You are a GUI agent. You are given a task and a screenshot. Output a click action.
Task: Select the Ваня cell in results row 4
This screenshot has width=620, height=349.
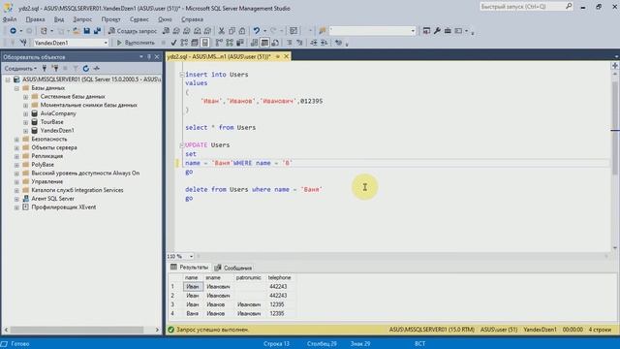[193, 313]
